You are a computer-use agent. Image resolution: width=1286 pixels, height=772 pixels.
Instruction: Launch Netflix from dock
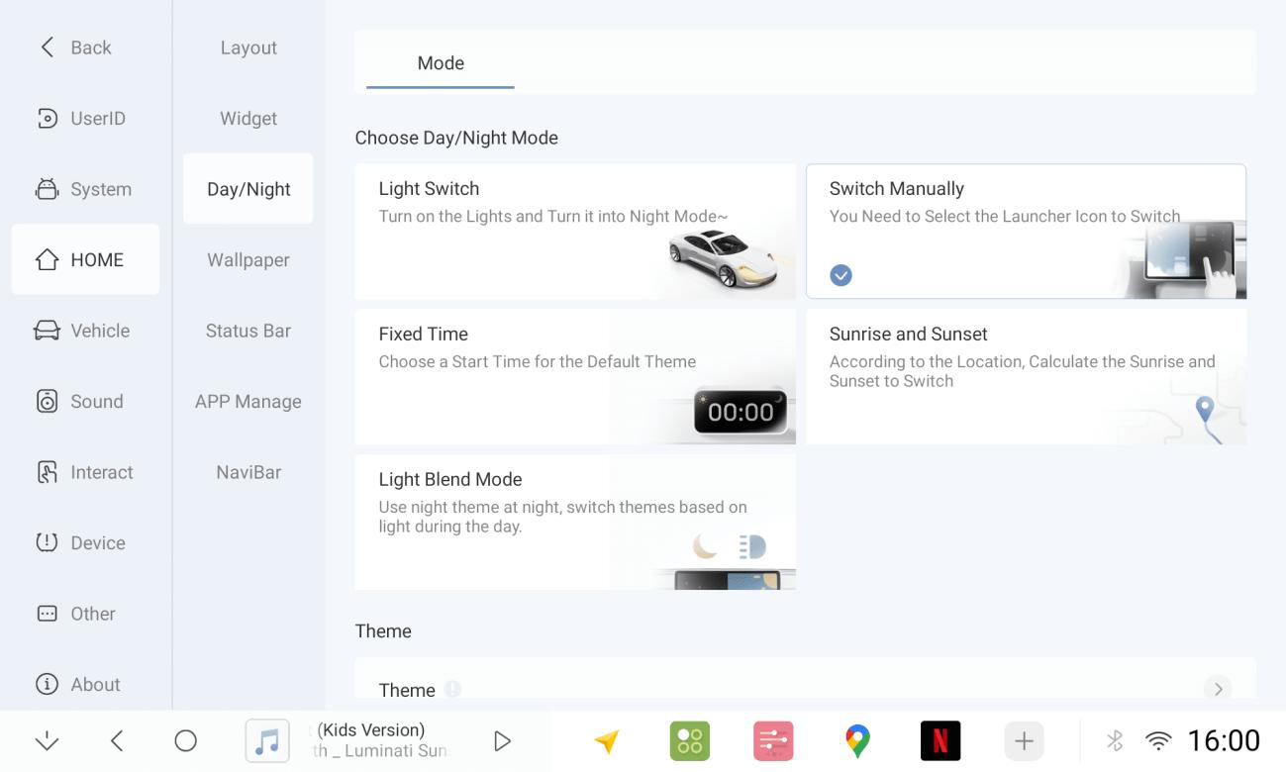coord(940,740)
